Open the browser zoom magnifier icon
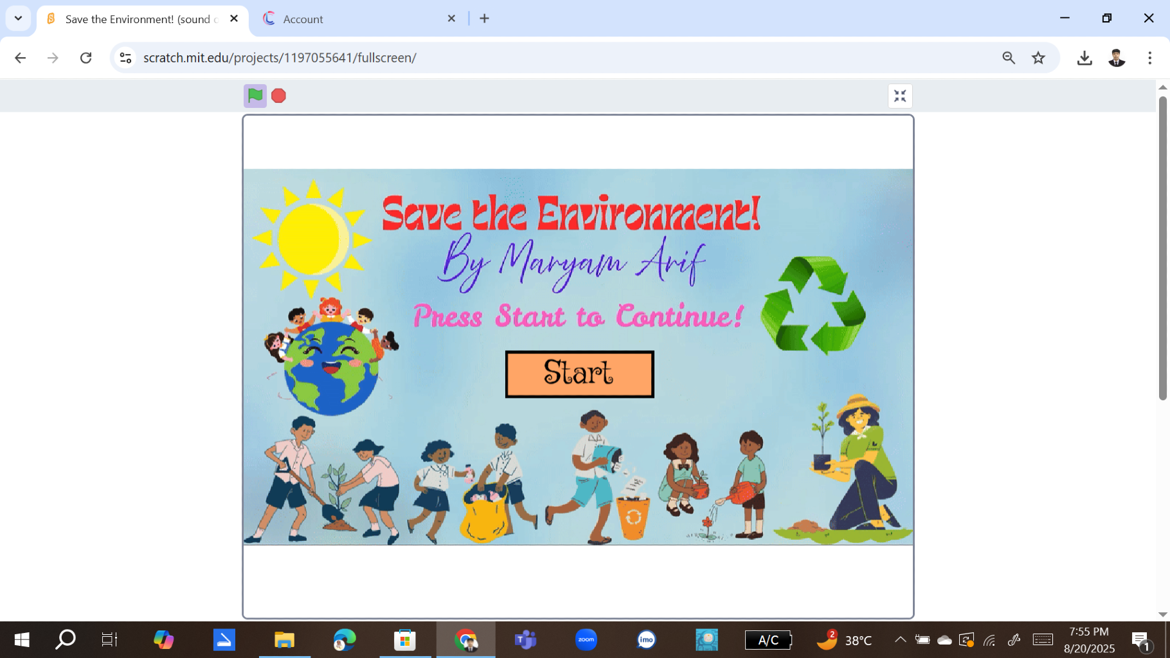The image size is (1170, 658). pos(1009,58)
